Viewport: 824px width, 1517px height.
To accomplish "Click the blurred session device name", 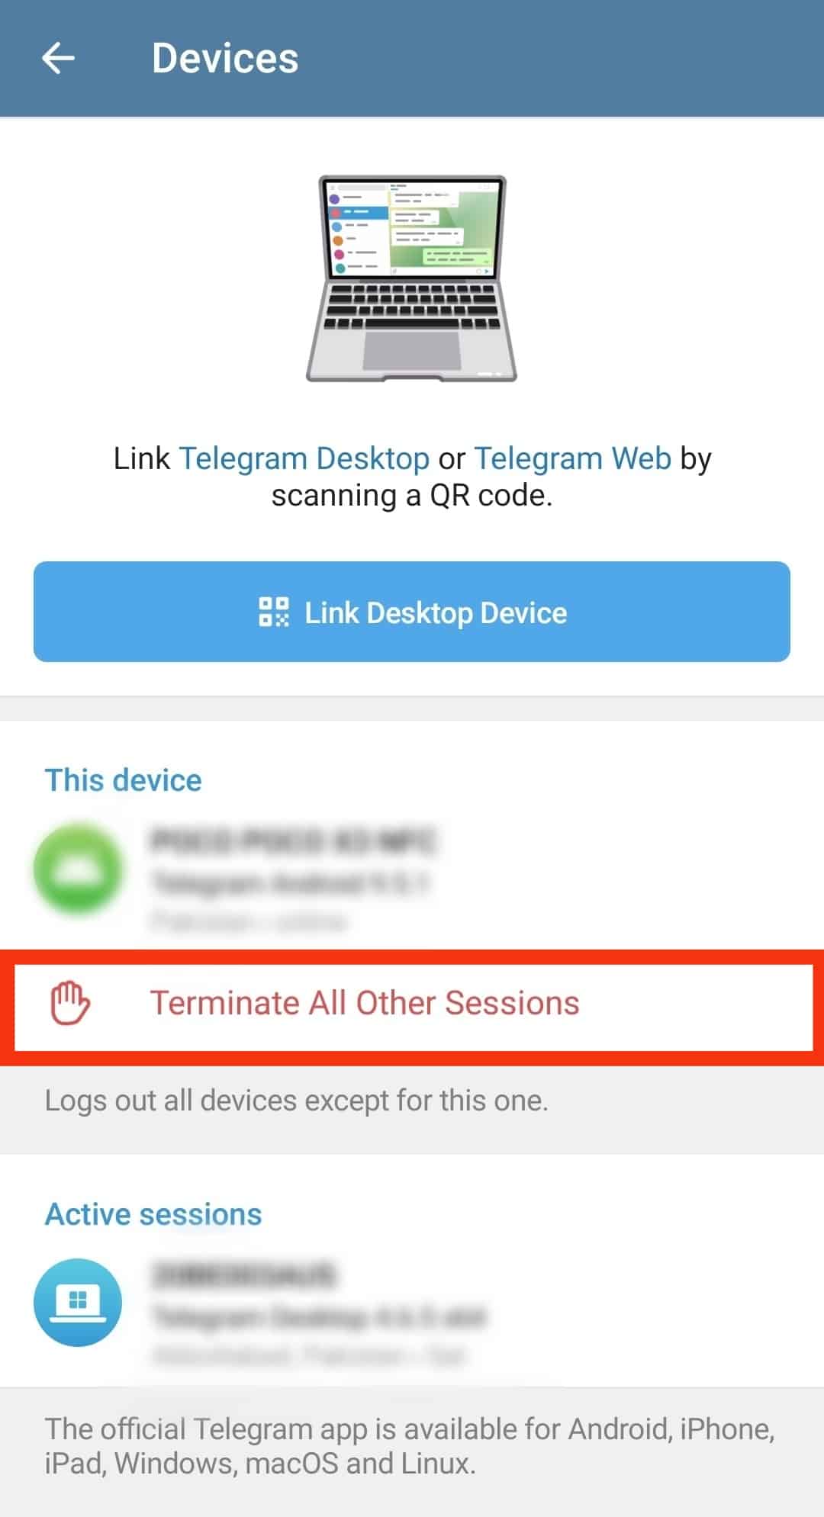I will 244,1274.
